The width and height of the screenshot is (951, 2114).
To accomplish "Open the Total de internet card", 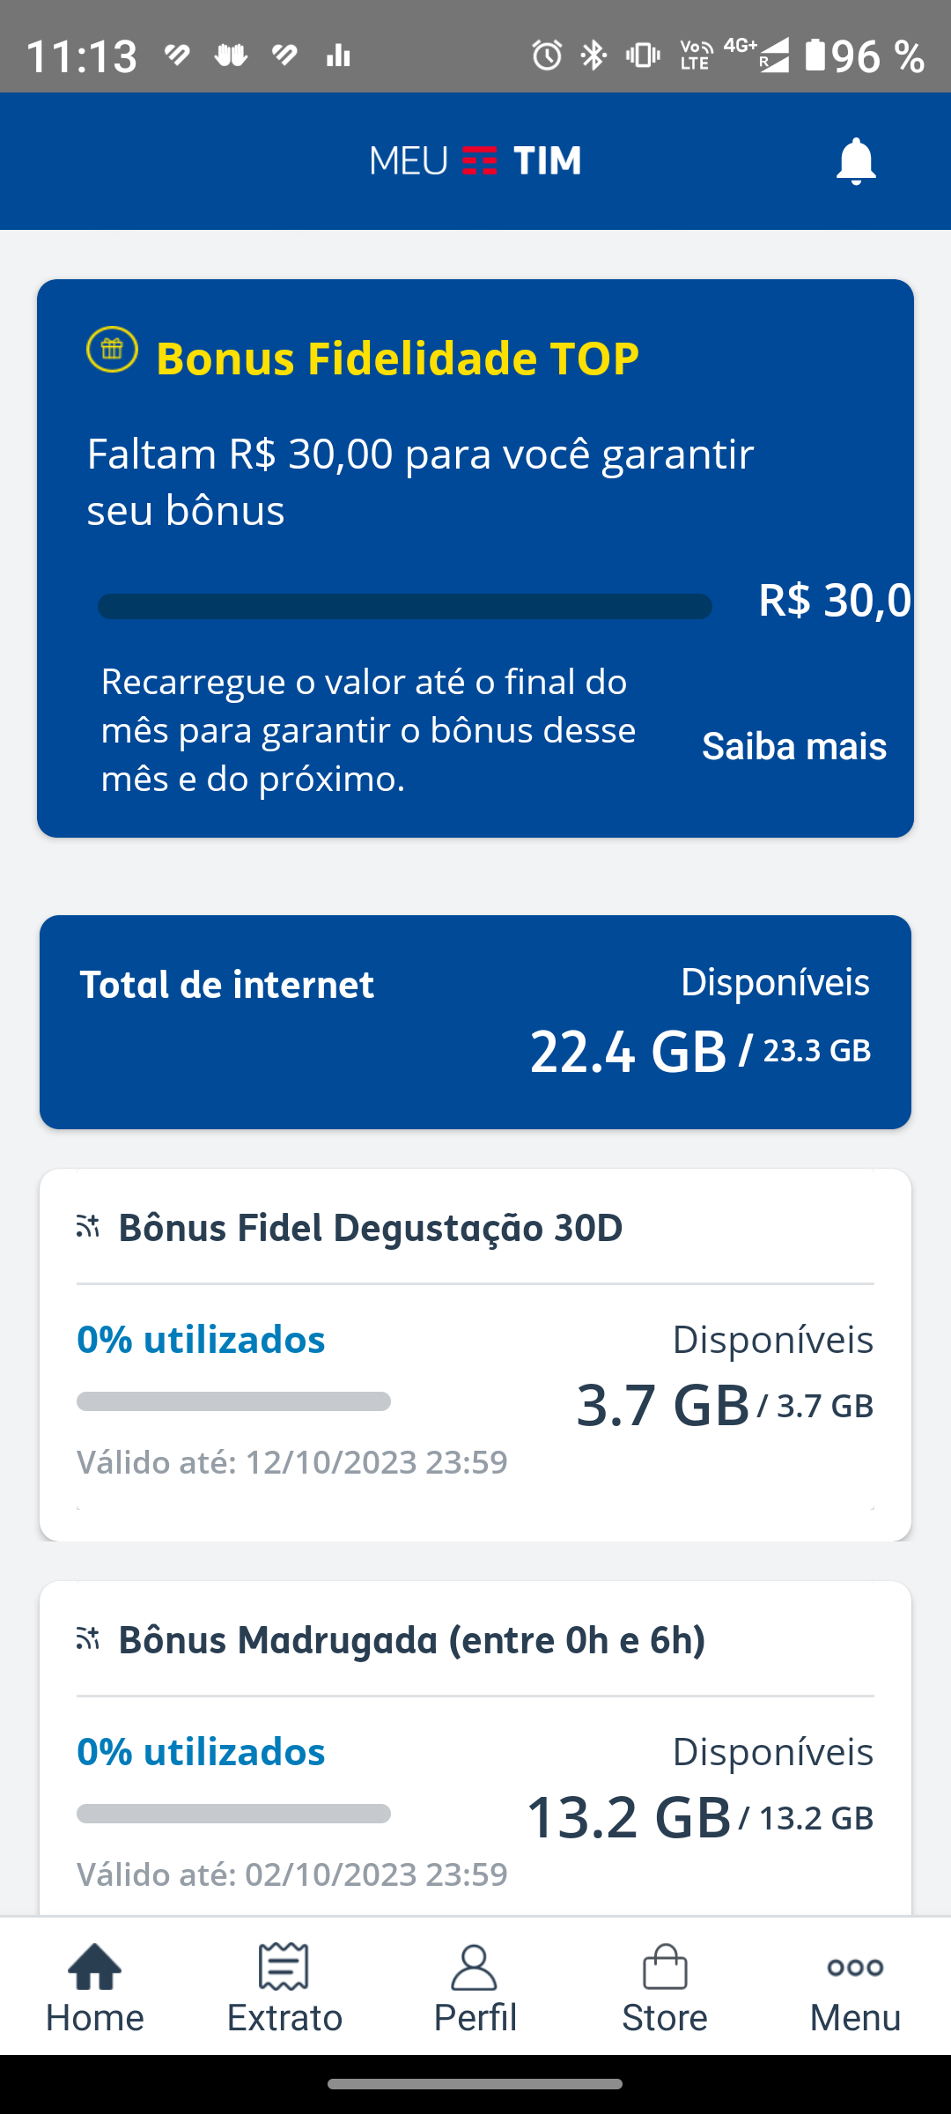I will point(475,1022).
